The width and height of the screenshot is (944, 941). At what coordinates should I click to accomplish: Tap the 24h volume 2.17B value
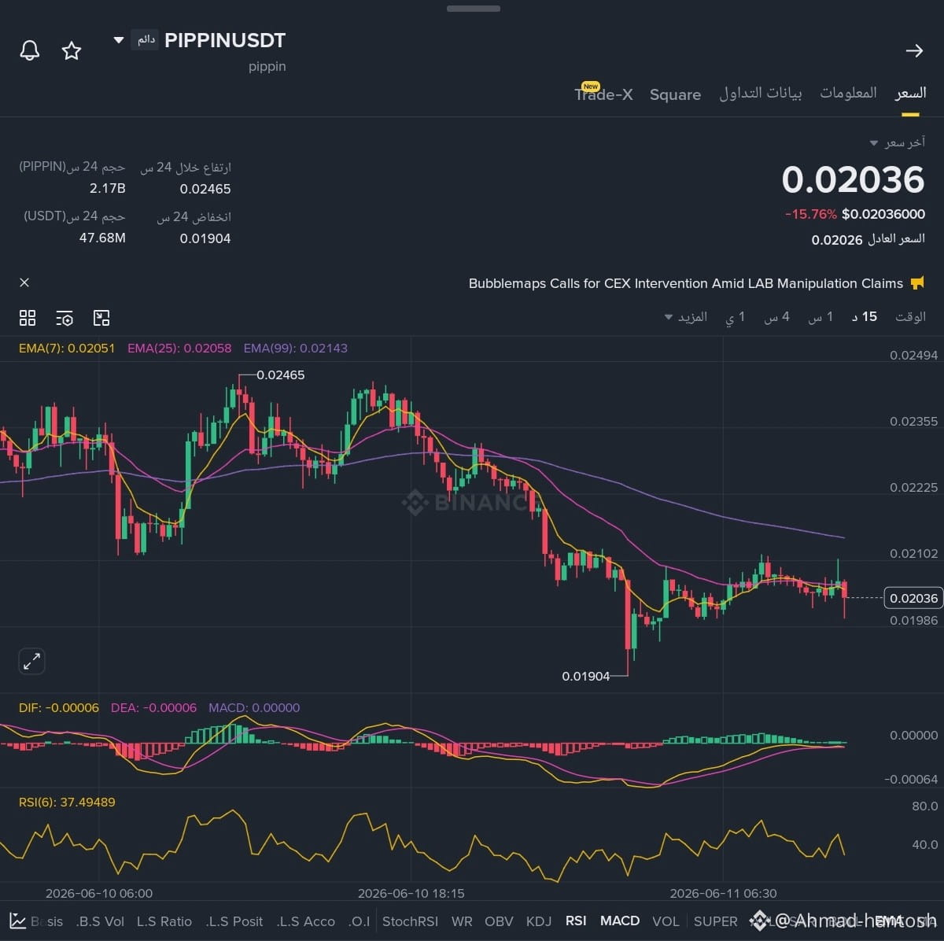pyautogui.click(x=108, y=189)
